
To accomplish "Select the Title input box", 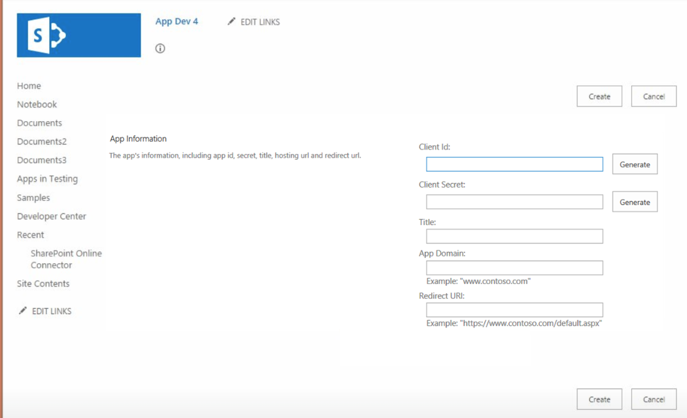I will click(514, 236).
